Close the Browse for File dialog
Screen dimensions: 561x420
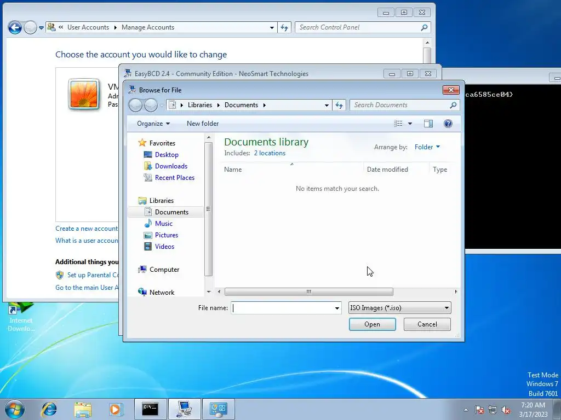451,90
